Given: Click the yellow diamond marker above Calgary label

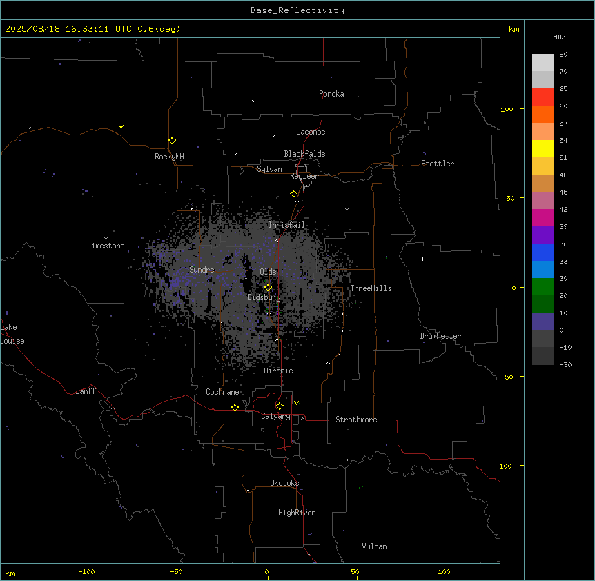Looking at the screenshot, I should point(280,406).
